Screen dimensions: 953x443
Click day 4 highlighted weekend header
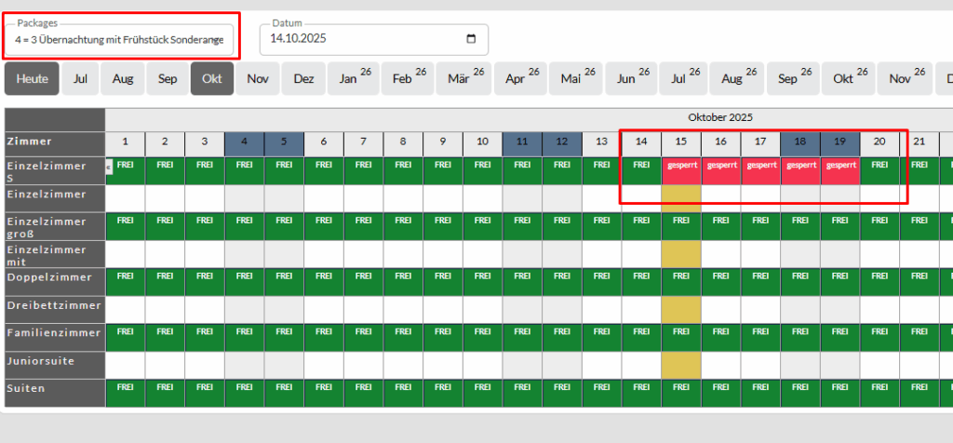tap(244, 141)
